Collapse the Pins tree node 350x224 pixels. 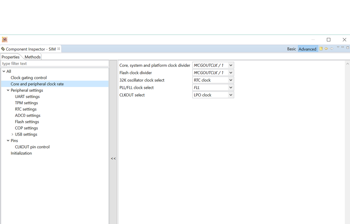(x=8, y=140)
